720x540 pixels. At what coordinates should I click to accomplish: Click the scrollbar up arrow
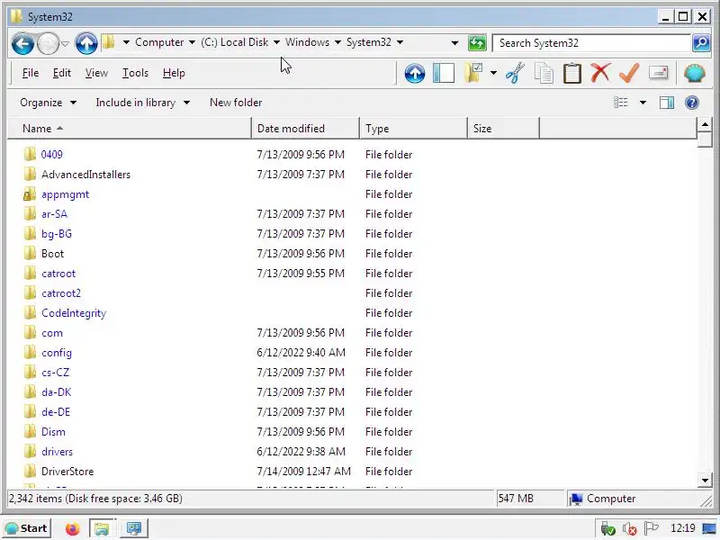(x=705, y=124)
